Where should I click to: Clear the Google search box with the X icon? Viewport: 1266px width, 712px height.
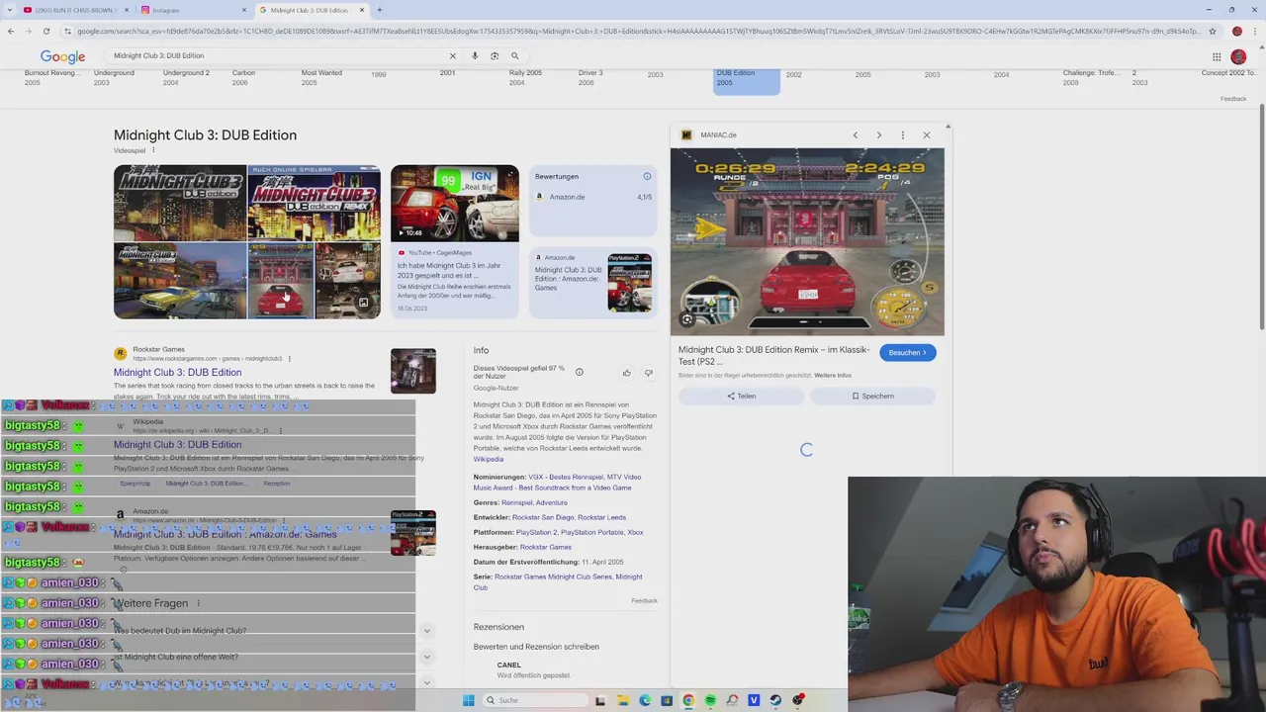coord(453,56)
